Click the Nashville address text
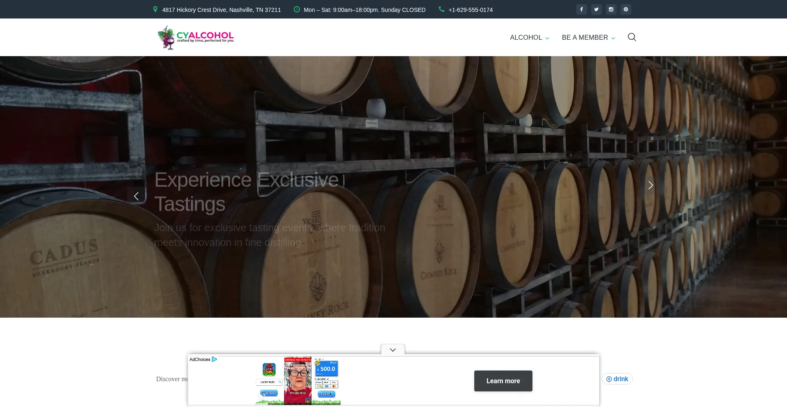 click(221, 10)
